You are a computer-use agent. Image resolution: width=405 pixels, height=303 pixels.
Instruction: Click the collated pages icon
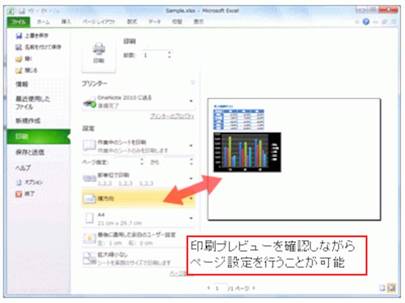coord(90,179)
